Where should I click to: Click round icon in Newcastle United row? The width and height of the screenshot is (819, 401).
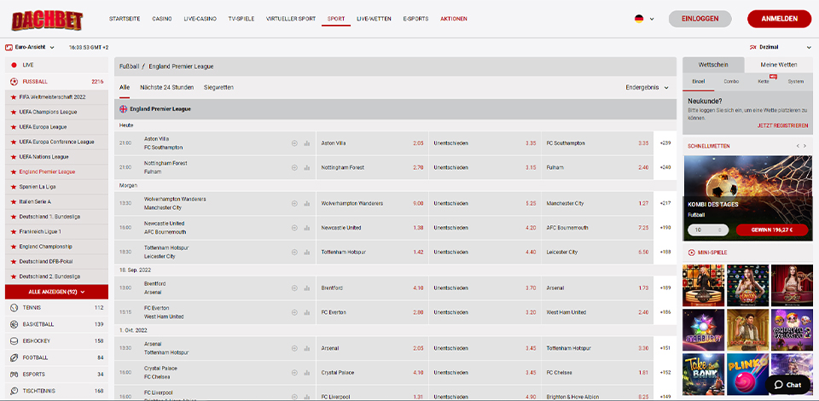294,228
